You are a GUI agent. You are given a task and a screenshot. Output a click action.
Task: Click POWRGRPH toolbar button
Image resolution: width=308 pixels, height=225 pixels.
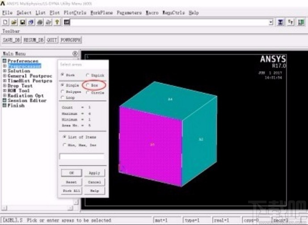pos(71,40)
